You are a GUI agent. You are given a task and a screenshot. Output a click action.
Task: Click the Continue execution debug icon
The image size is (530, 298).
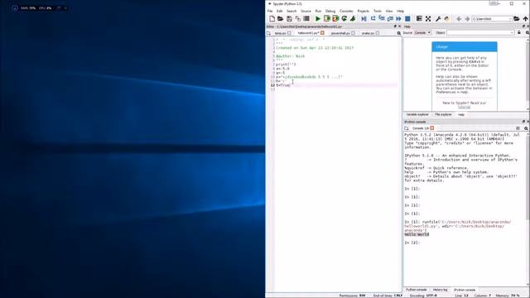click(398, 19)
